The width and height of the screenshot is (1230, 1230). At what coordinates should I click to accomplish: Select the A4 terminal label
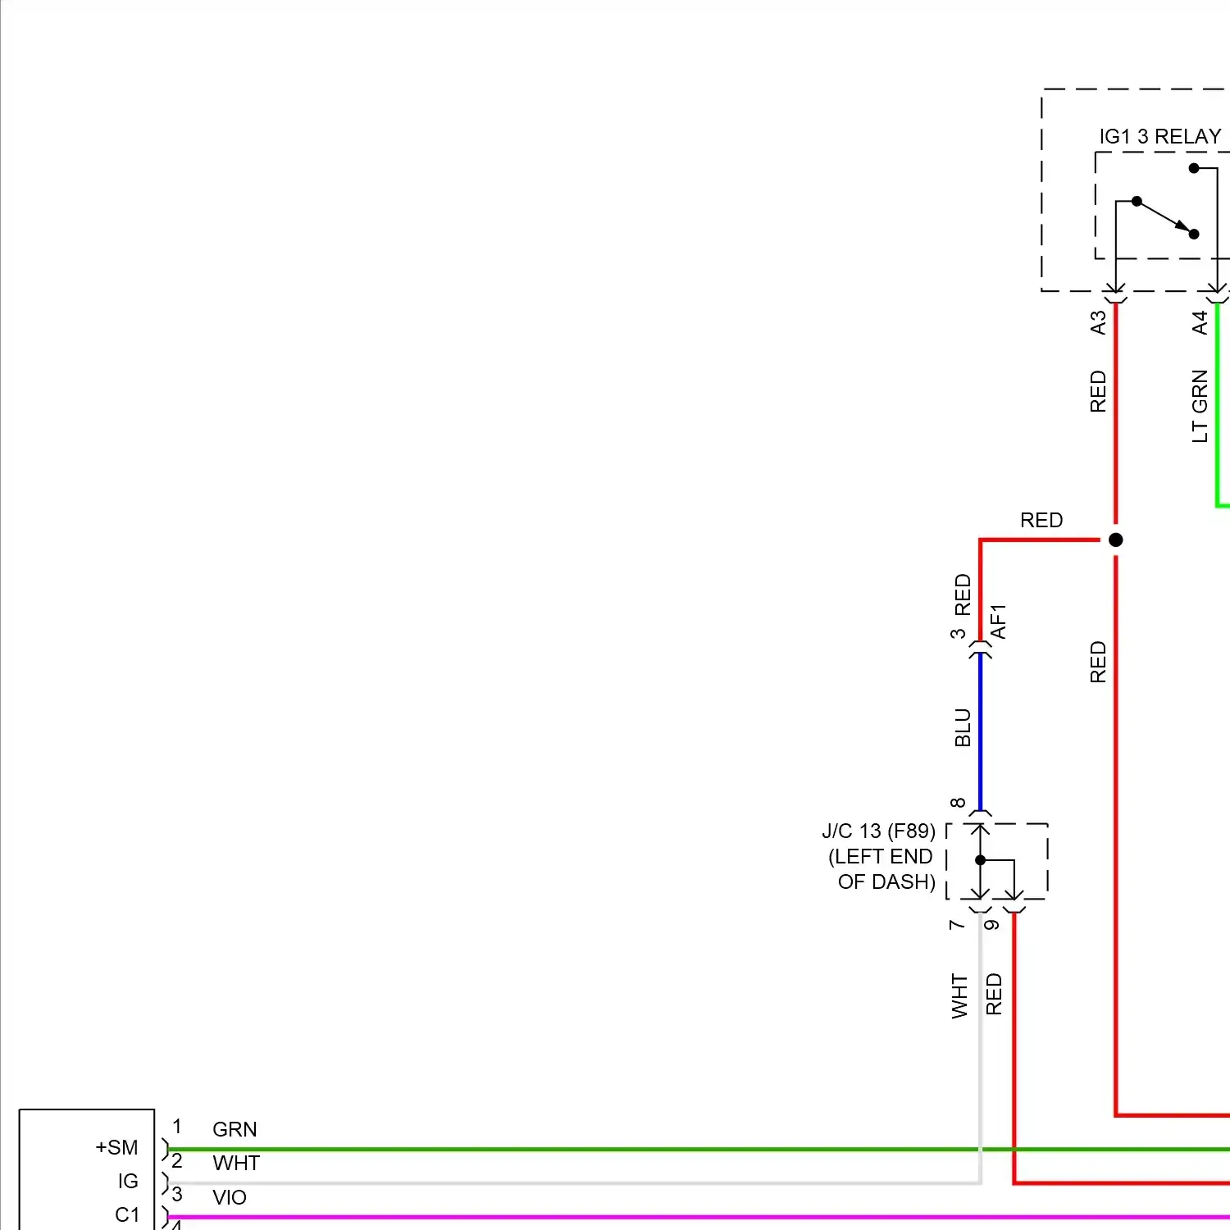(1200, 322)
